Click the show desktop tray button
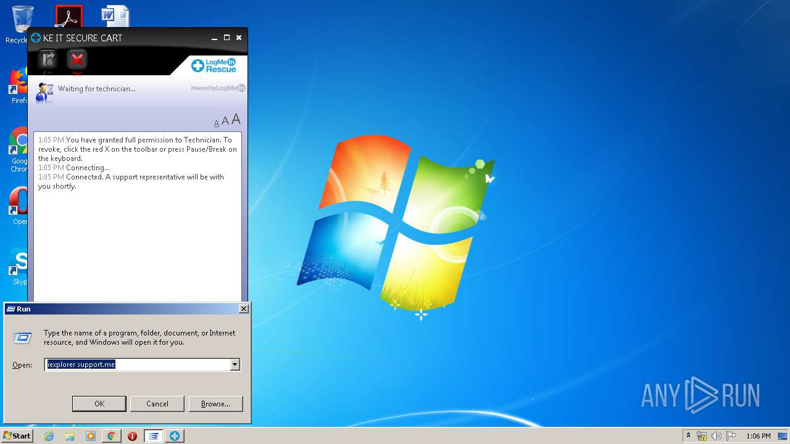 783,436
